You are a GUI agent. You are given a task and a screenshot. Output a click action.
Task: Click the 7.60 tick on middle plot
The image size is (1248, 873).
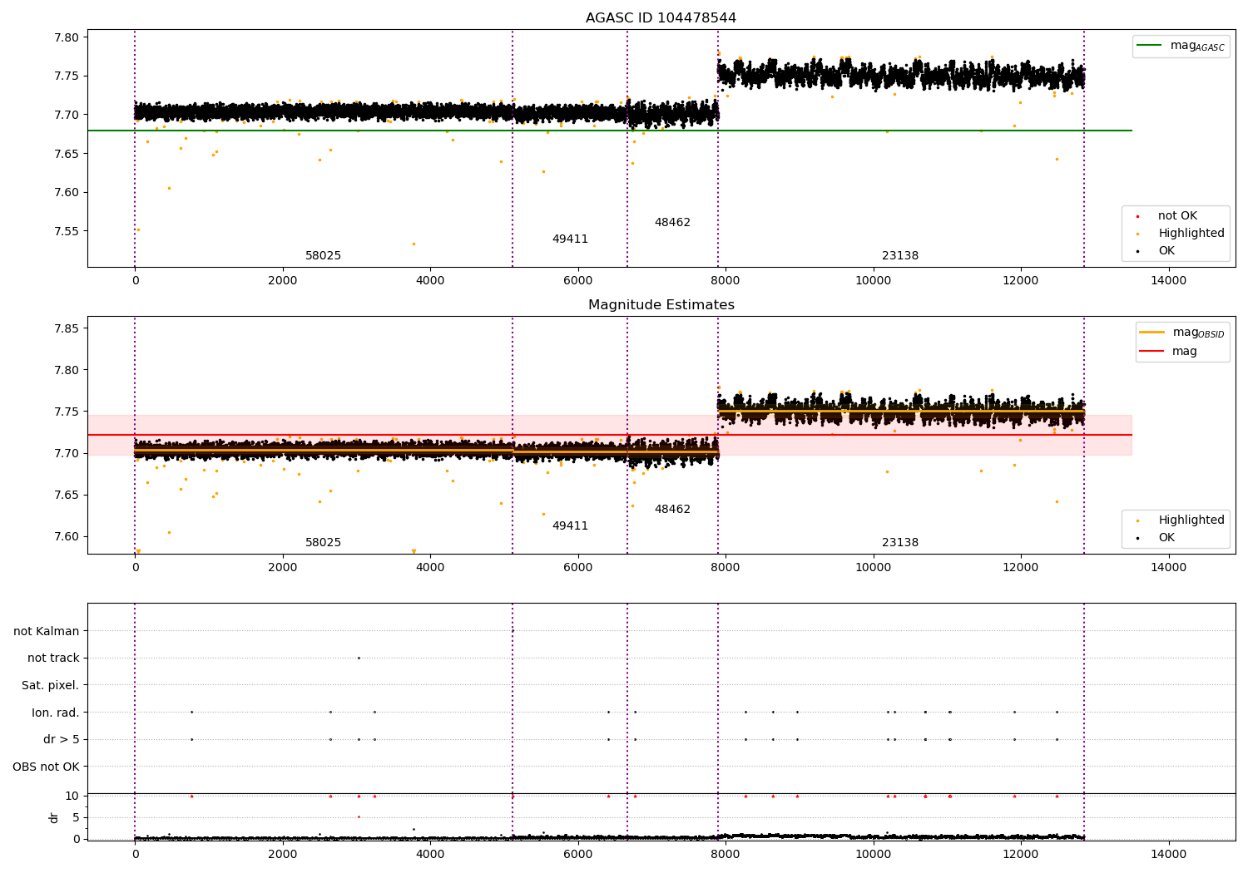point(67,536)
